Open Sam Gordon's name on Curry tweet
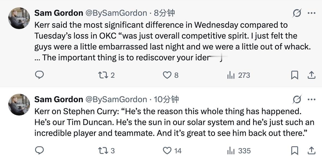The width and height of the screenshot is (322, 156). click(x=59, y=99)
